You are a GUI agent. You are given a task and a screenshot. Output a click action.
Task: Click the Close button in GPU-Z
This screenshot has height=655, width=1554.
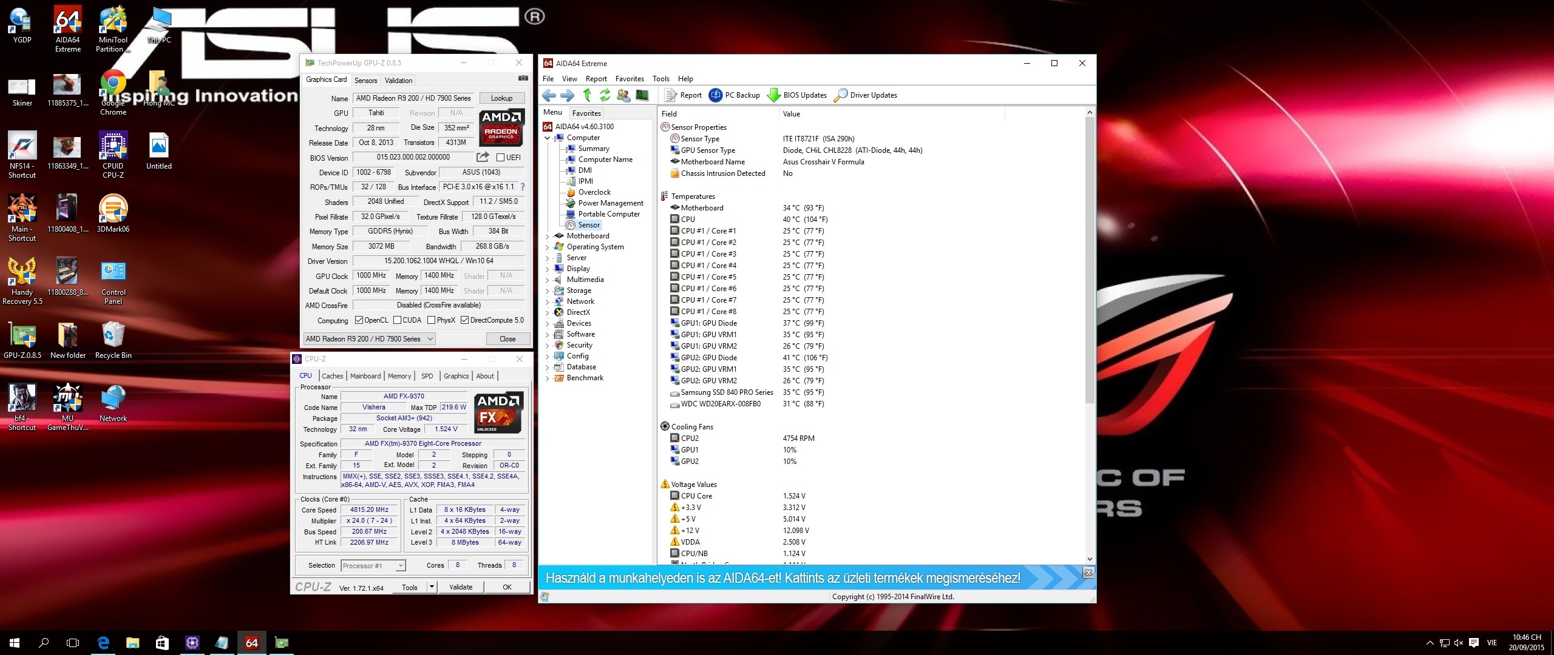click(507, 339)
